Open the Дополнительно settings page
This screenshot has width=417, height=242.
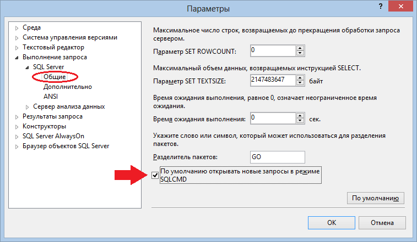(x=68, y=87)
